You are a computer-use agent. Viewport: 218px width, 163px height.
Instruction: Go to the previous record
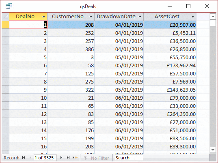(x=30, y=158)
